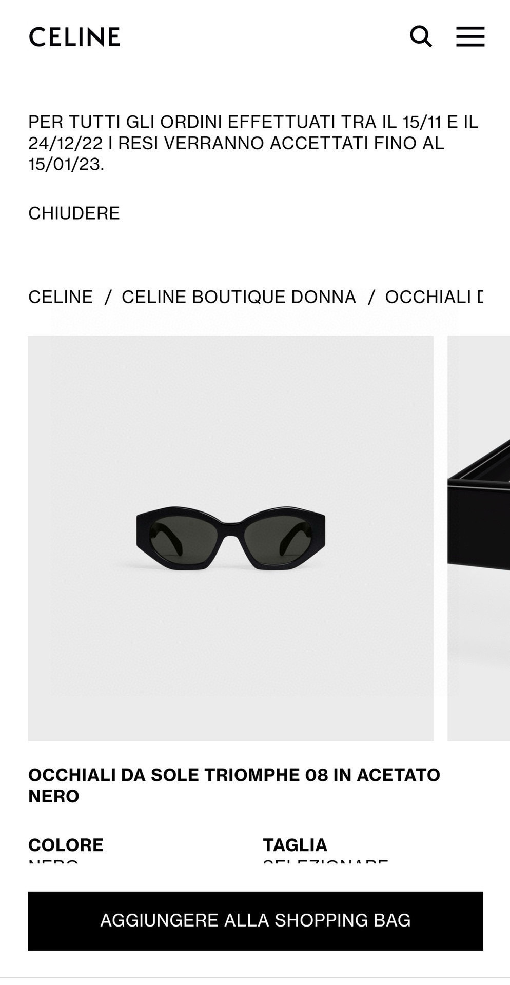Select the Triomphe 08 product title

[x=234, y=785]
